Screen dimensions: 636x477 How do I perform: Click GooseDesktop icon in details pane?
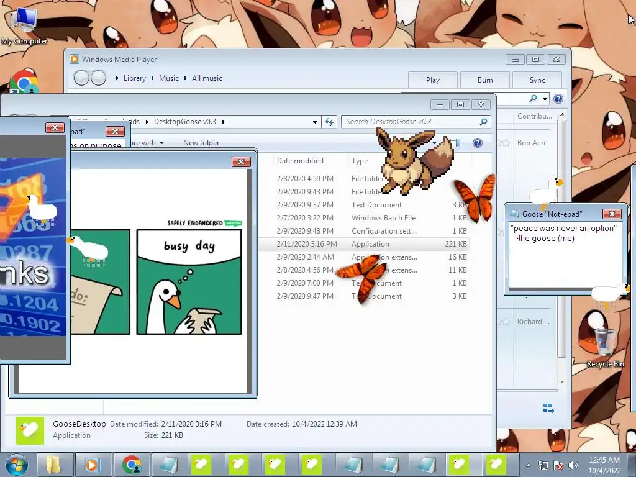pos(30,430)
